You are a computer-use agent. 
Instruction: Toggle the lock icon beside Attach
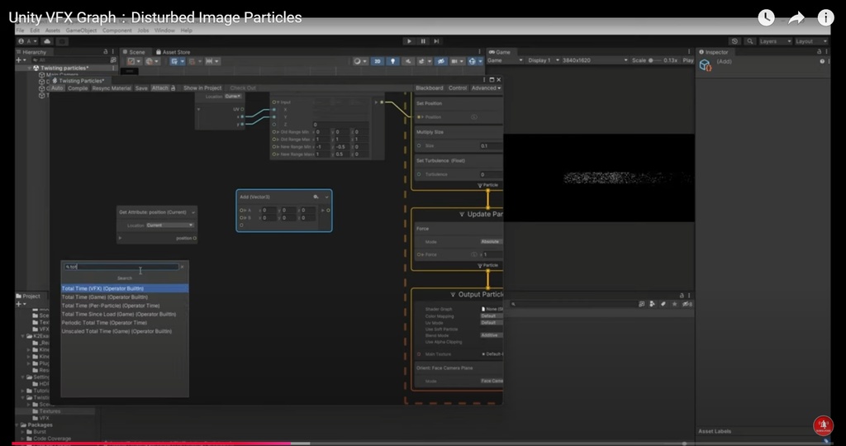(173, 88)
